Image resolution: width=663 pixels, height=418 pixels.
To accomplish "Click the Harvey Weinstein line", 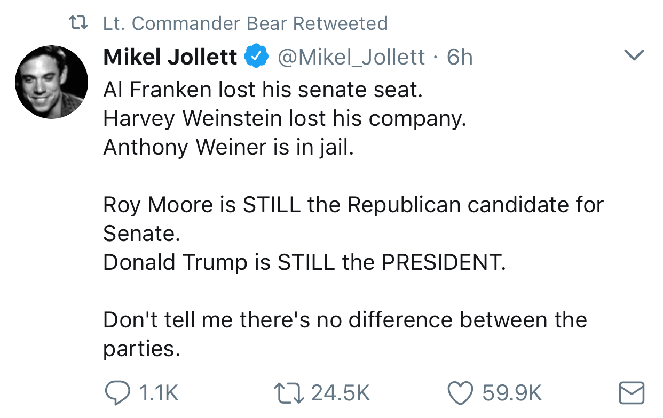I will coord(285,118).
